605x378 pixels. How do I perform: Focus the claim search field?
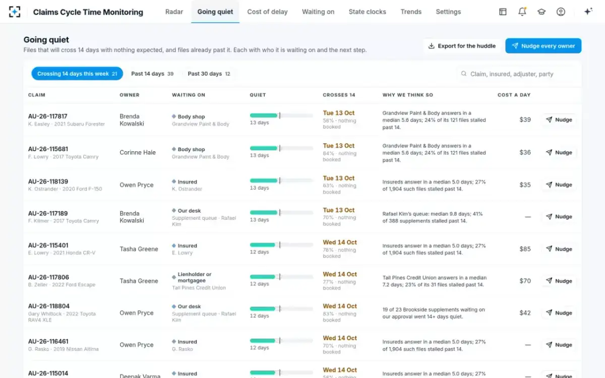(x=516, y=74)
